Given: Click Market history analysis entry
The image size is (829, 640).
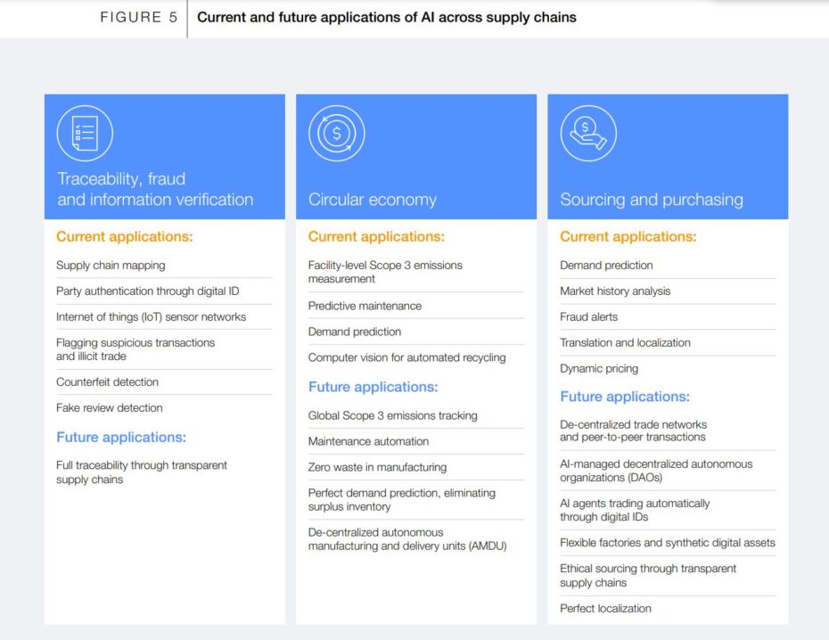Looking at the screenshot, I should (615, 291).
